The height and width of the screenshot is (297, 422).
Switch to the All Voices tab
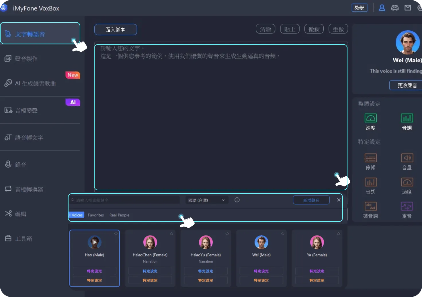point(76,215)
